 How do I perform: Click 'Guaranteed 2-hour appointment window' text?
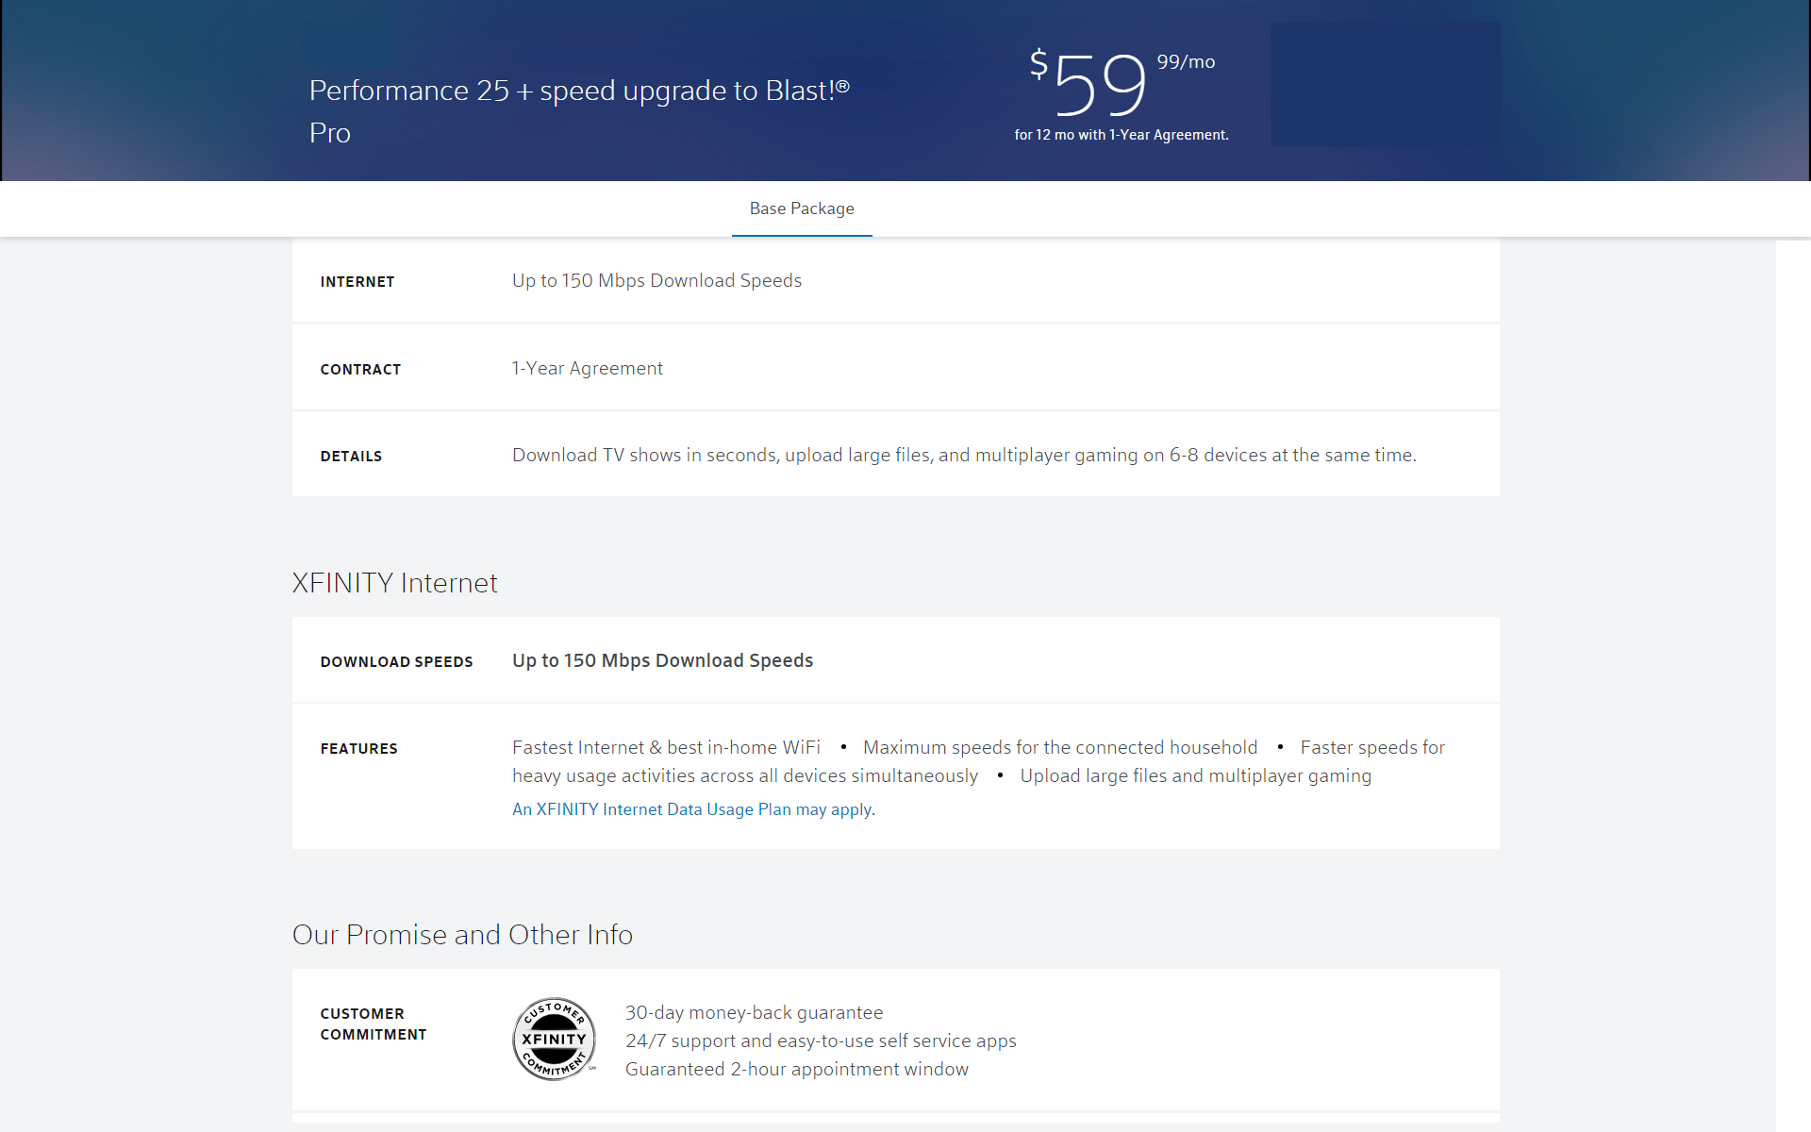click(796, 1070)
